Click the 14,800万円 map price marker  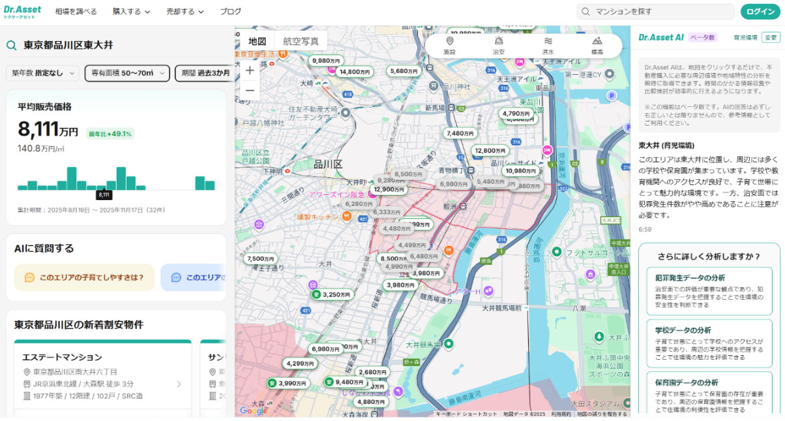click(x=355, y=72)
